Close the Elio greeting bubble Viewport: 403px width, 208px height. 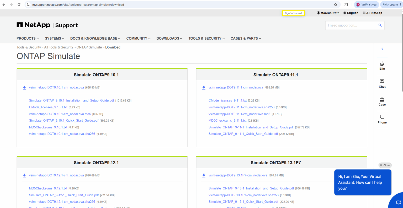pos(385,165)
